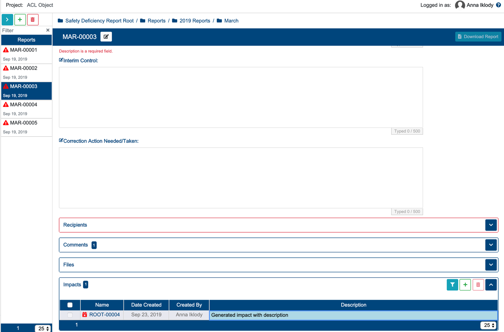Screen dimensions: 504x332
Task: Expand the sidebar with the arrow button
Action: pyautogui.click(x=7, y=20)
